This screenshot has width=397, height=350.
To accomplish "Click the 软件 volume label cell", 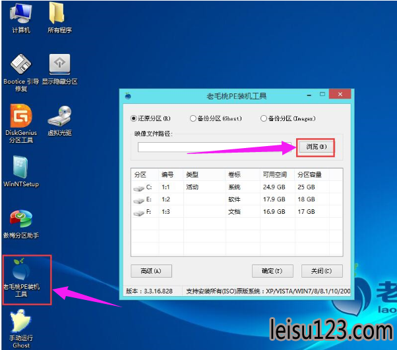I will tap(234, 199).
